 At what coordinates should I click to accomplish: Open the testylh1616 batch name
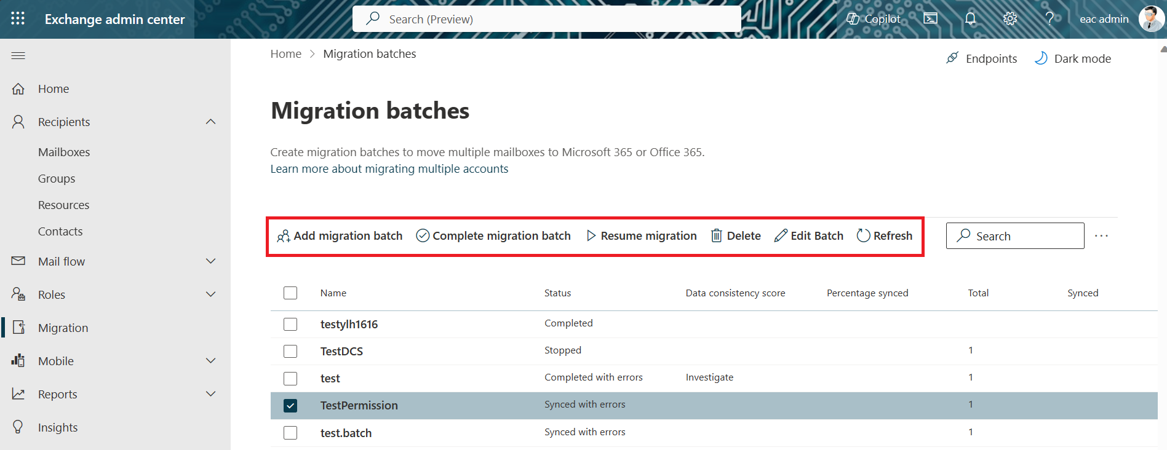[349, 324]
